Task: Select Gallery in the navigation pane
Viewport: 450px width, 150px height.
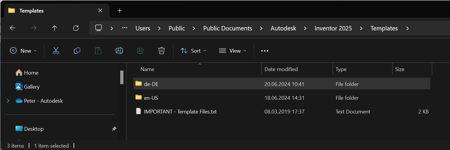Action: (32, 87)
